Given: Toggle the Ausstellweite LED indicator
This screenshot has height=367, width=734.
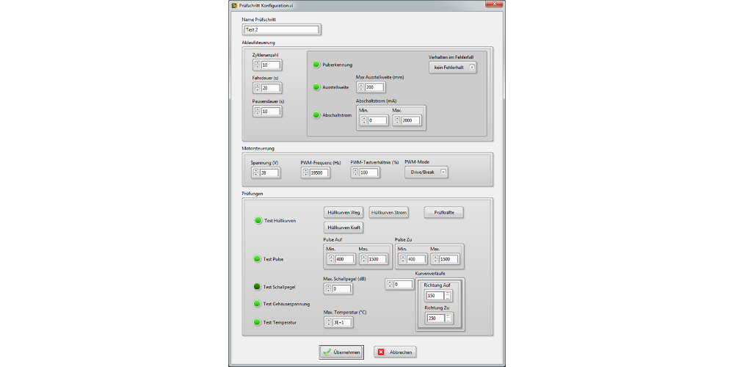Looking at the screenshot, I should pyautogui.click(x=317, y=87).
